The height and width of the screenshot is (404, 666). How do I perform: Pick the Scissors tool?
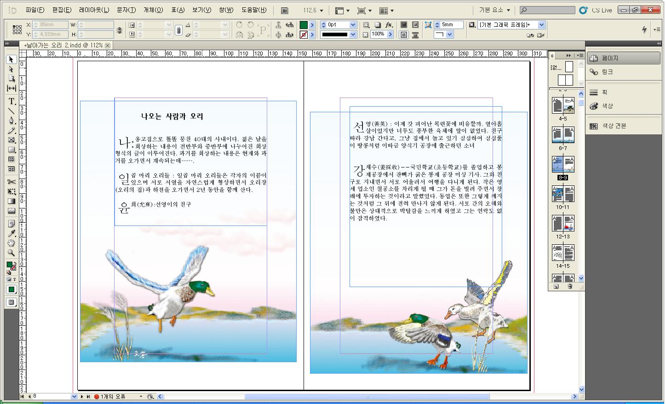click(11, 182)
